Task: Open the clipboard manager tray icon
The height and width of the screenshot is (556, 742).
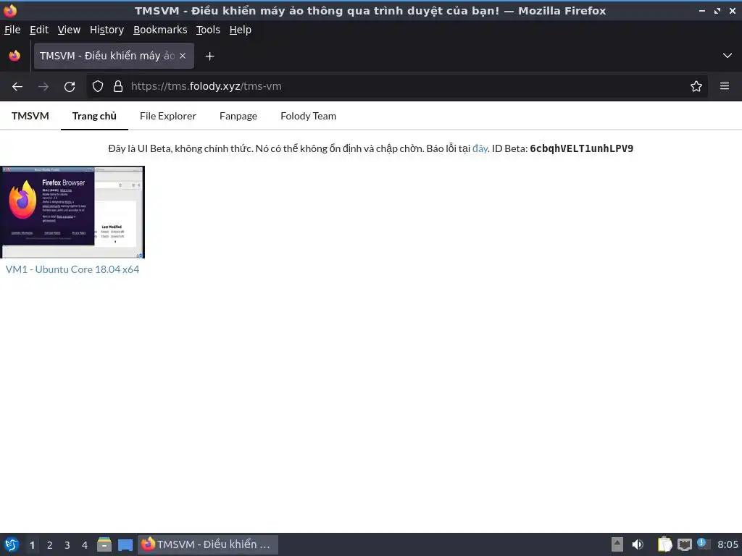Action: coord(665,544)
